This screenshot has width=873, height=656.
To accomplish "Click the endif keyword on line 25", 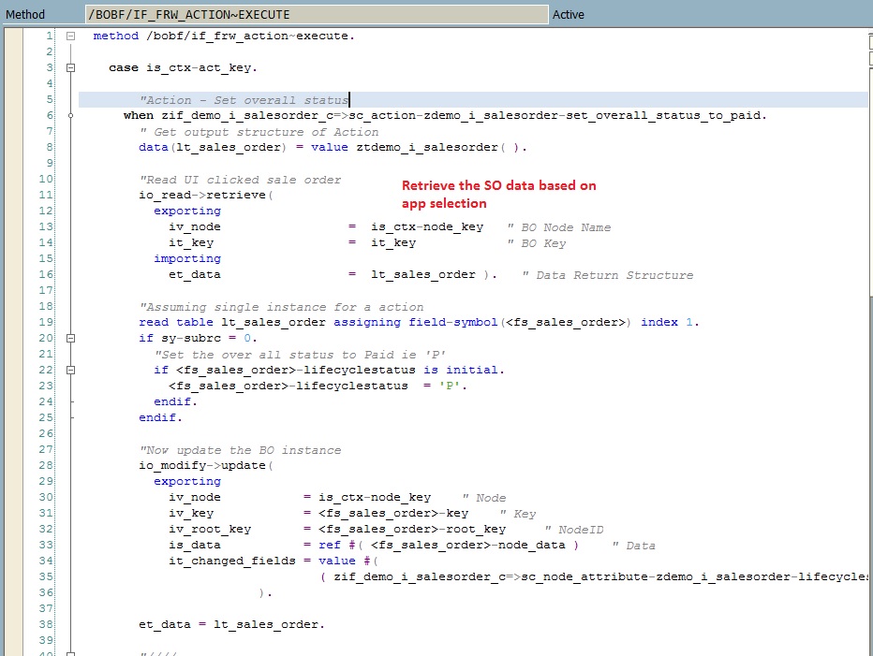I will (x=157, y=416).
